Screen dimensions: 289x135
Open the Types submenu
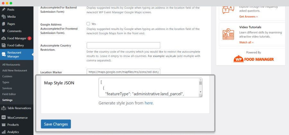[x=6, y=82]
